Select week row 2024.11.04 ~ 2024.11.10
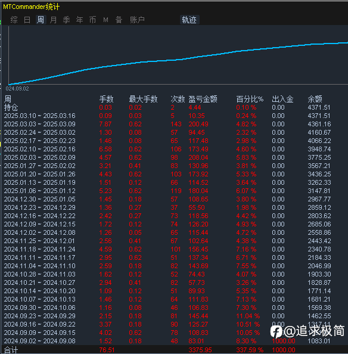The image size is (348, 354). (174, 266)
